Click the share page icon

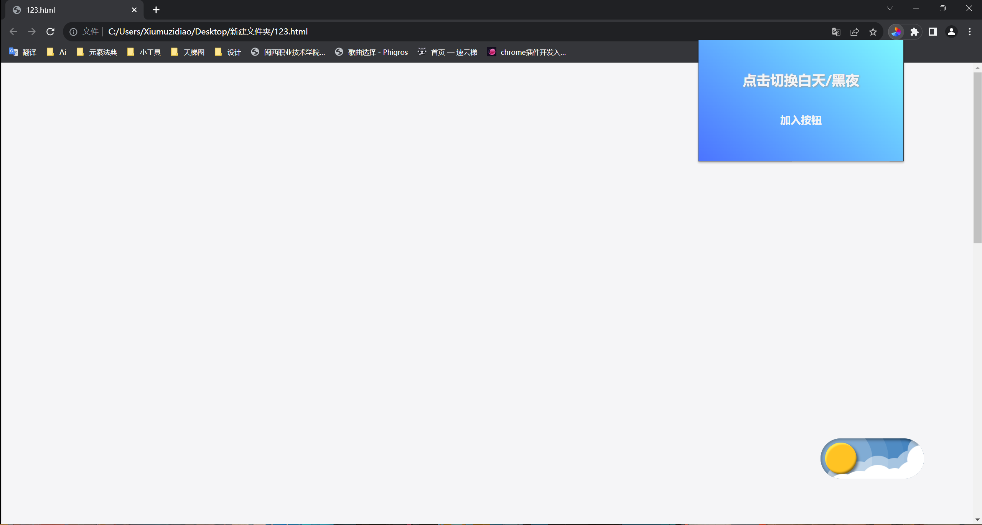click(x=855, y=32)
